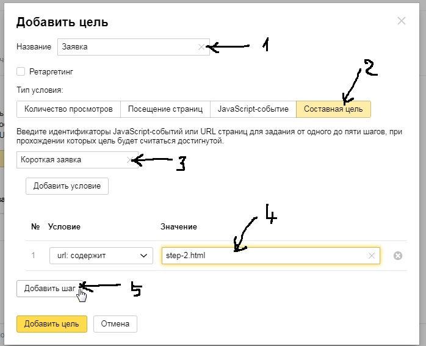Click into the Короткая заявка step name field
426x346 pixels.
click(70, 160)
